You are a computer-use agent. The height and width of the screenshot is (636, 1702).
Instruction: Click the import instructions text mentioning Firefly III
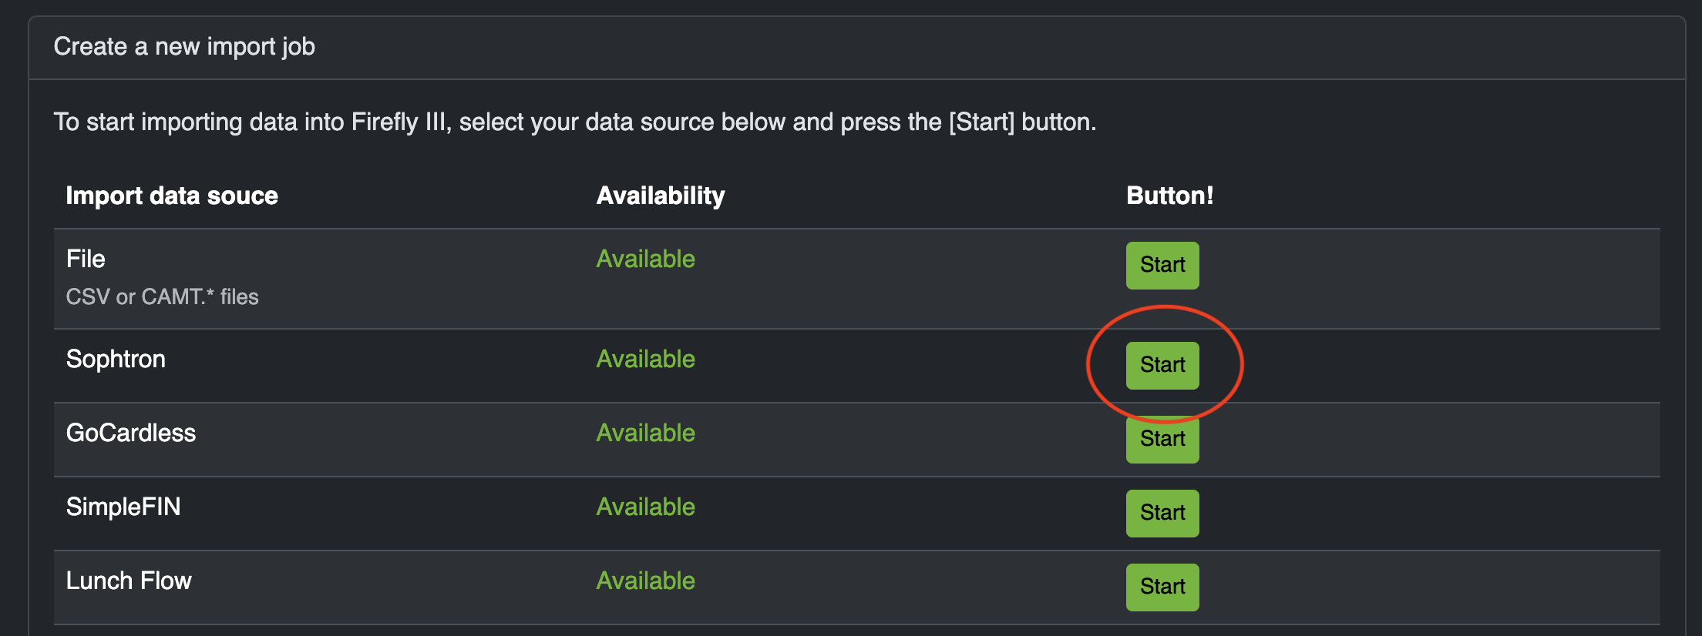click(x=575, y=121)
